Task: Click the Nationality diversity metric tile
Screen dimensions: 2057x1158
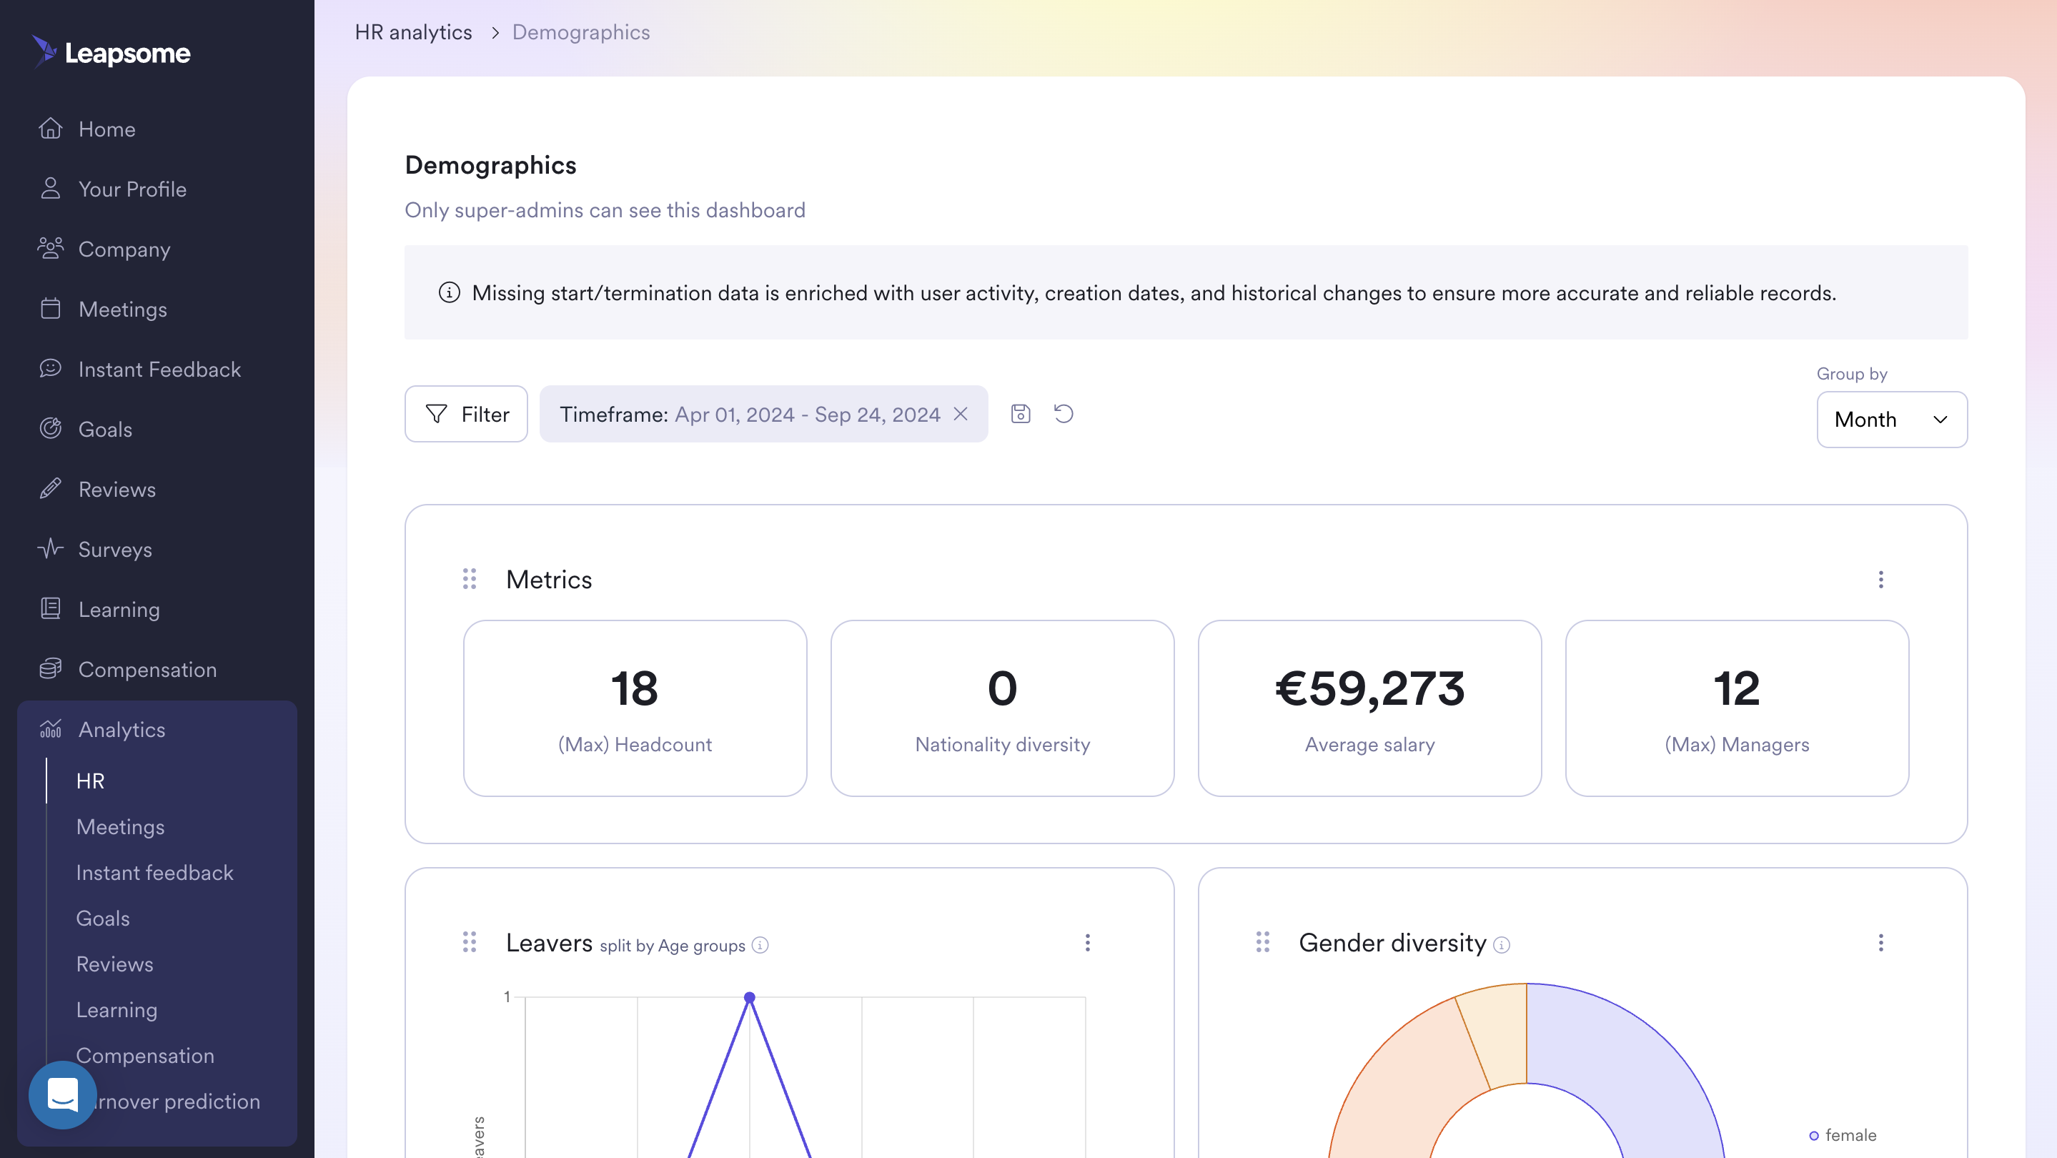Action: click(1002, 708)
